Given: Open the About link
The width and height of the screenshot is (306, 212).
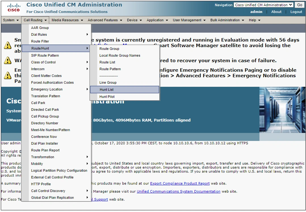Looking at the screenshot, I should click(x=276, y=12).
